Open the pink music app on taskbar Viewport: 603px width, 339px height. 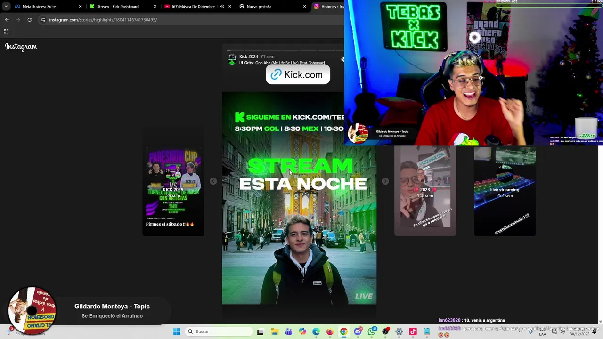pyautogui.click(x=413, y=331)
